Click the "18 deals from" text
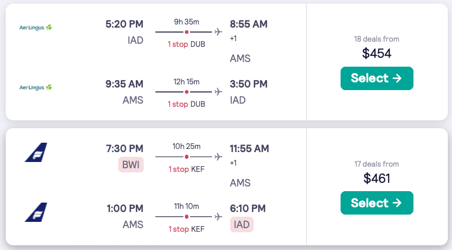The width and height of the screenshot is (452, 250). tap(376, 39)
